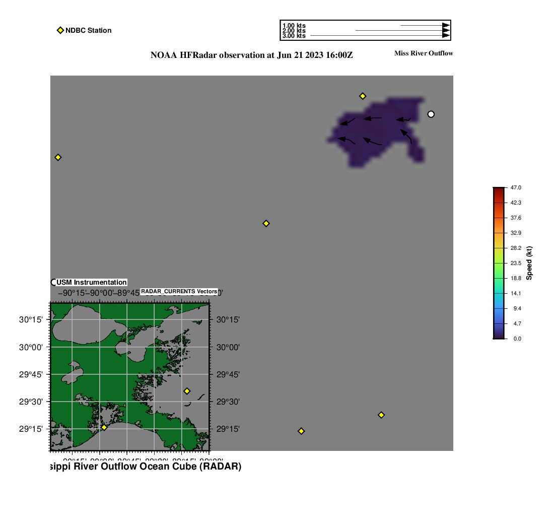Click the NDBC Station legend diamond icon

[x=60, y=30]
